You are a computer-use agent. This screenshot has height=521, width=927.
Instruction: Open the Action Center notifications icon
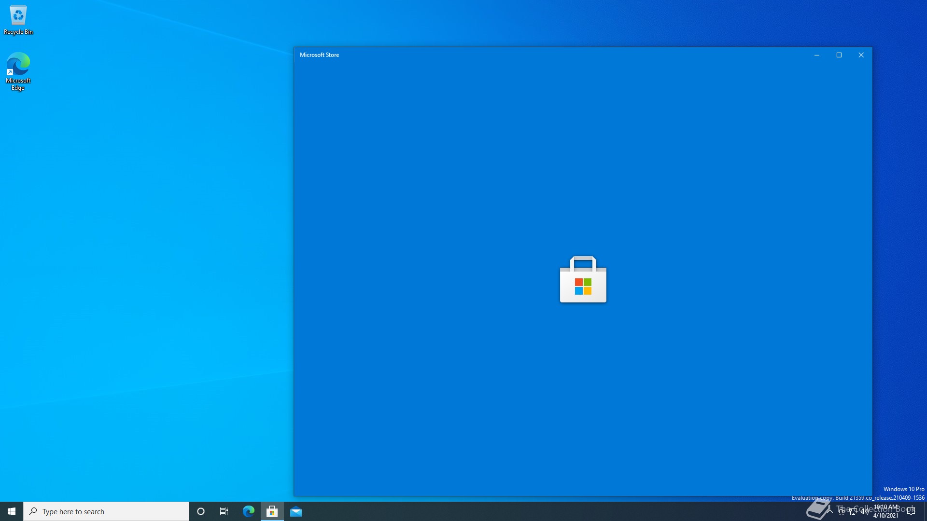tap(911, 511)
